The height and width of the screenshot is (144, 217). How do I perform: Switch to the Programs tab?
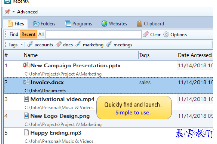click(78, 24)
